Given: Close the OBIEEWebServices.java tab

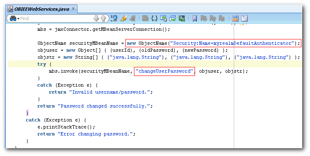Looking at the screenshot, I should 73,9.
